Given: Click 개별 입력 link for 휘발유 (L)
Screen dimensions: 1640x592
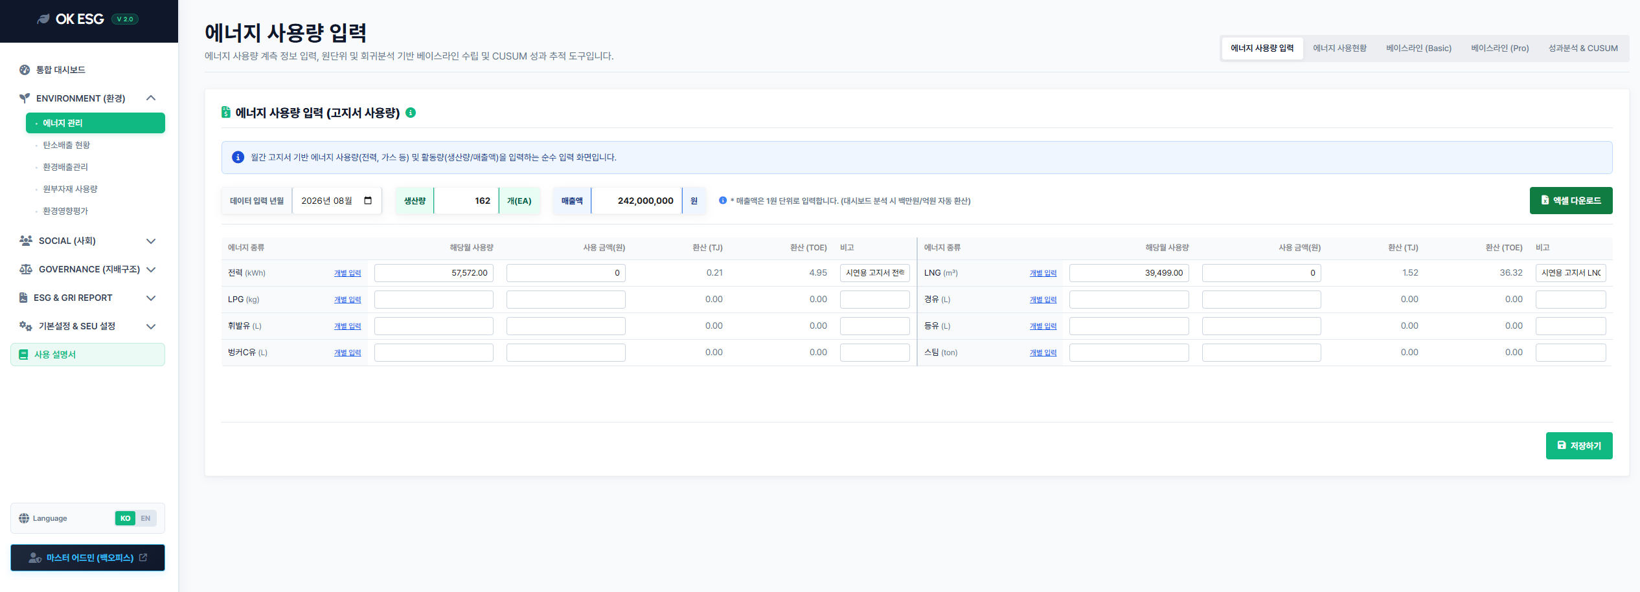Looking at the screenshot, I should click(347, 326).
